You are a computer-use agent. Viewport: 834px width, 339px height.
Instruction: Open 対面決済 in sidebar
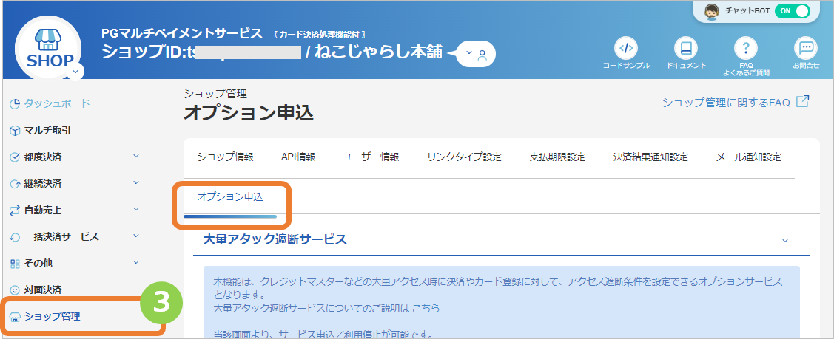(43, 290)
